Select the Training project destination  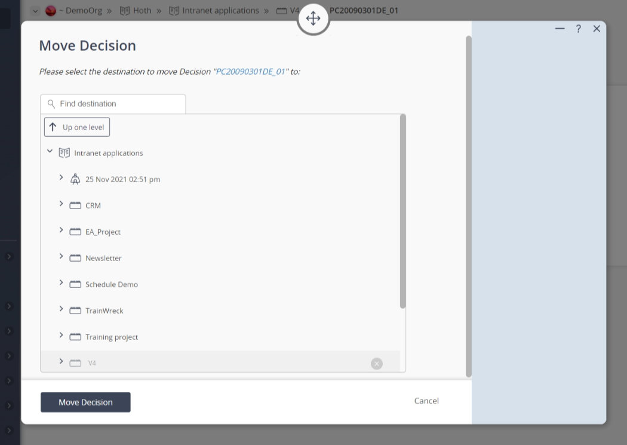(x=112, y=337)
